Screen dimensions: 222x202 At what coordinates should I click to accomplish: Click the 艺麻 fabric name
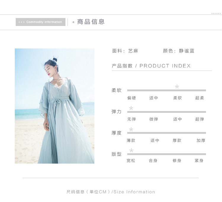[133, 51]
